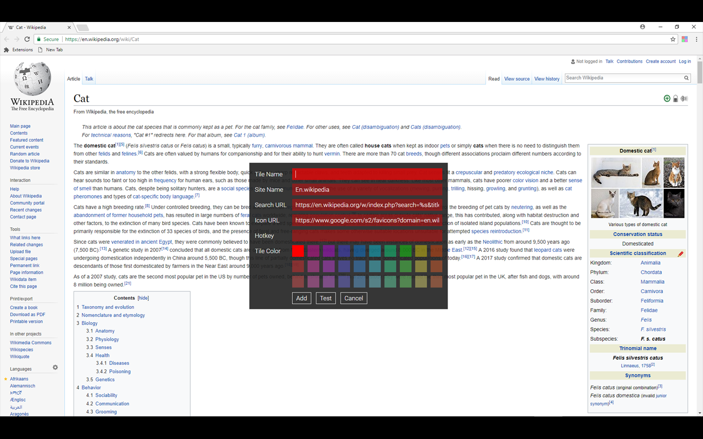Image resolution: width=703 pixels, height=439 pixels.
Task: Cancel the tile dialog
Action: pos(354,298)
